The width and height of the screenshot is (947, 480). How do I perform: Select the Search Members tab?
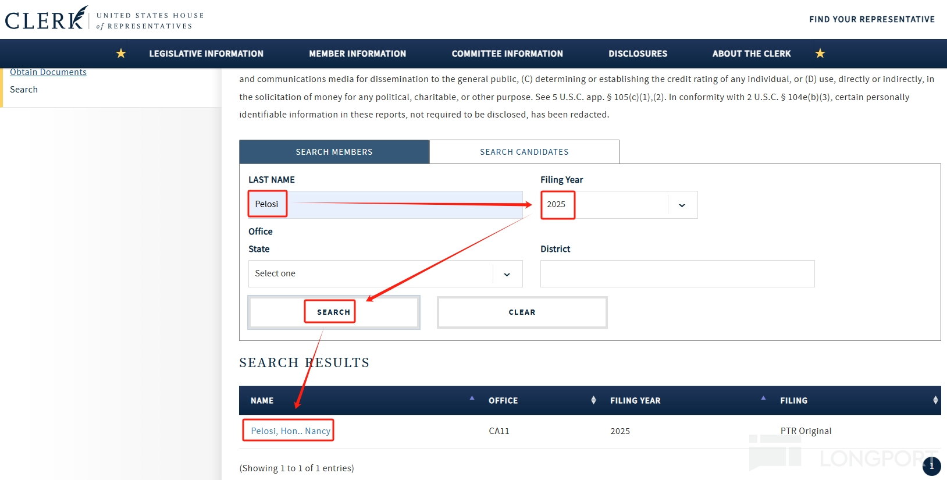(334, 152)
